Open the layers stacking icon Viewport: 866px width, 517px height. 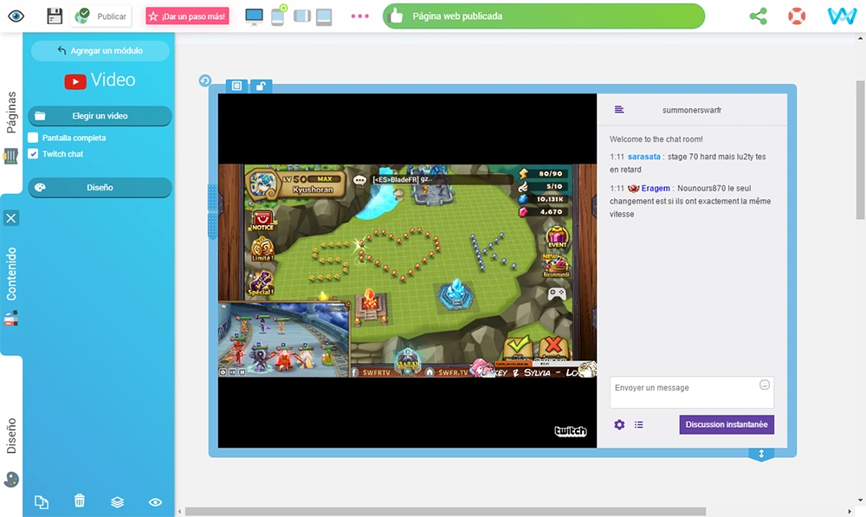pyautogui.click(x=117, y=502)
